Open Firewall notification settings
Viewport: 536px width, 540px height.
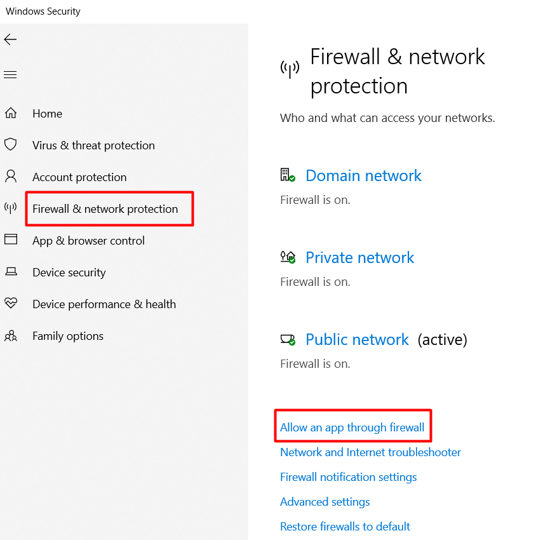348,477
